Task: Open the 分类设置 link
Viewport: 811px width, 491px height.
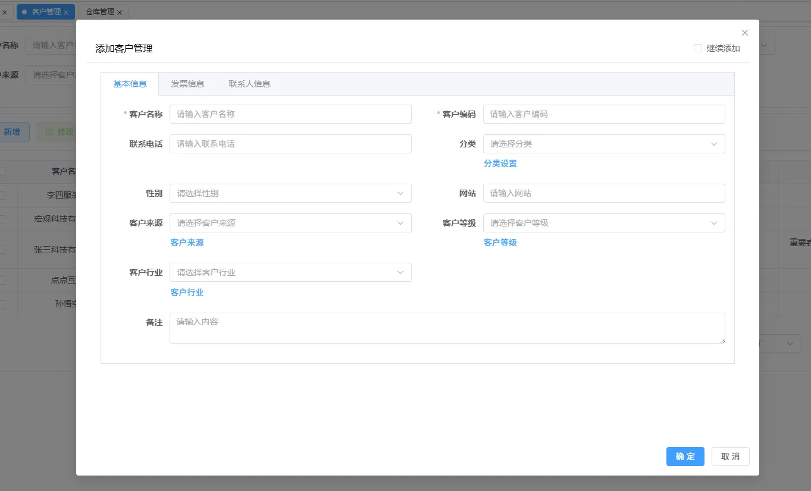Action: click(x=500, y=163)
